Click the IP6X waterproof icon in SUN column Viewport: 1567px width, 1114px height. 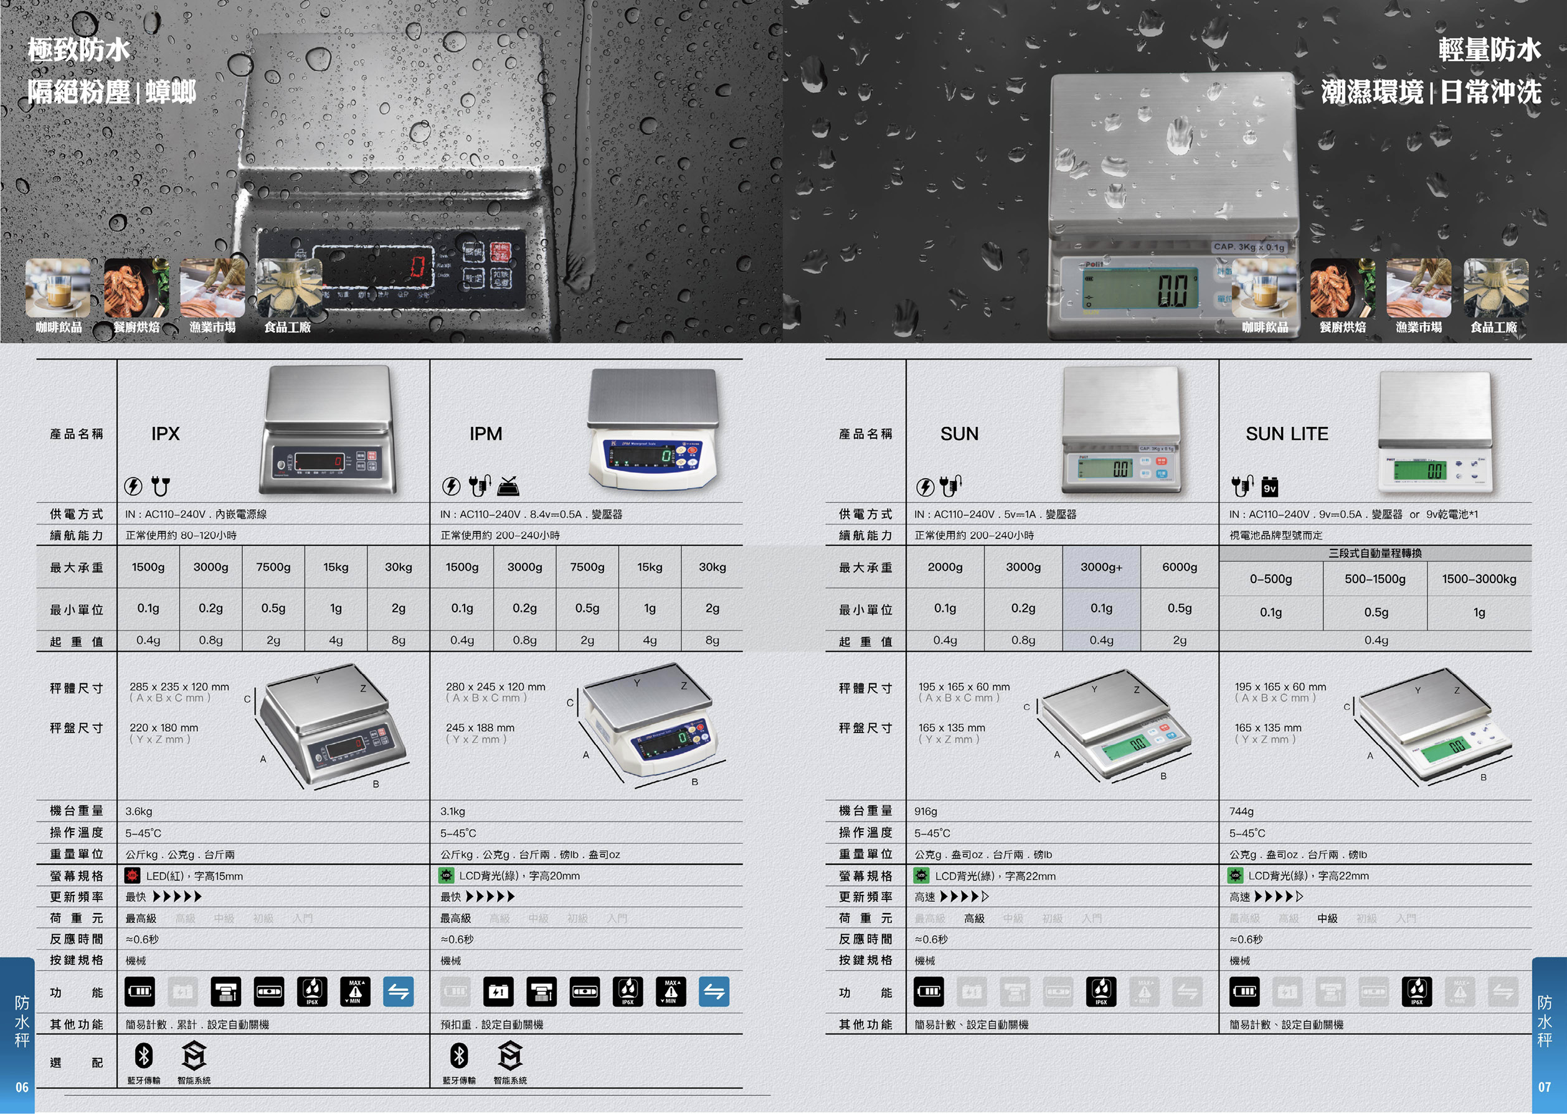[1101, 992]
